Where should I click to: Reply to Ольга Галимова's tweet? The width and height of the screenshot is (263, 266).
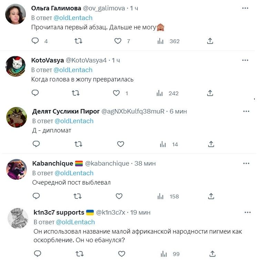pyautogui.click(x=35, y=41)
